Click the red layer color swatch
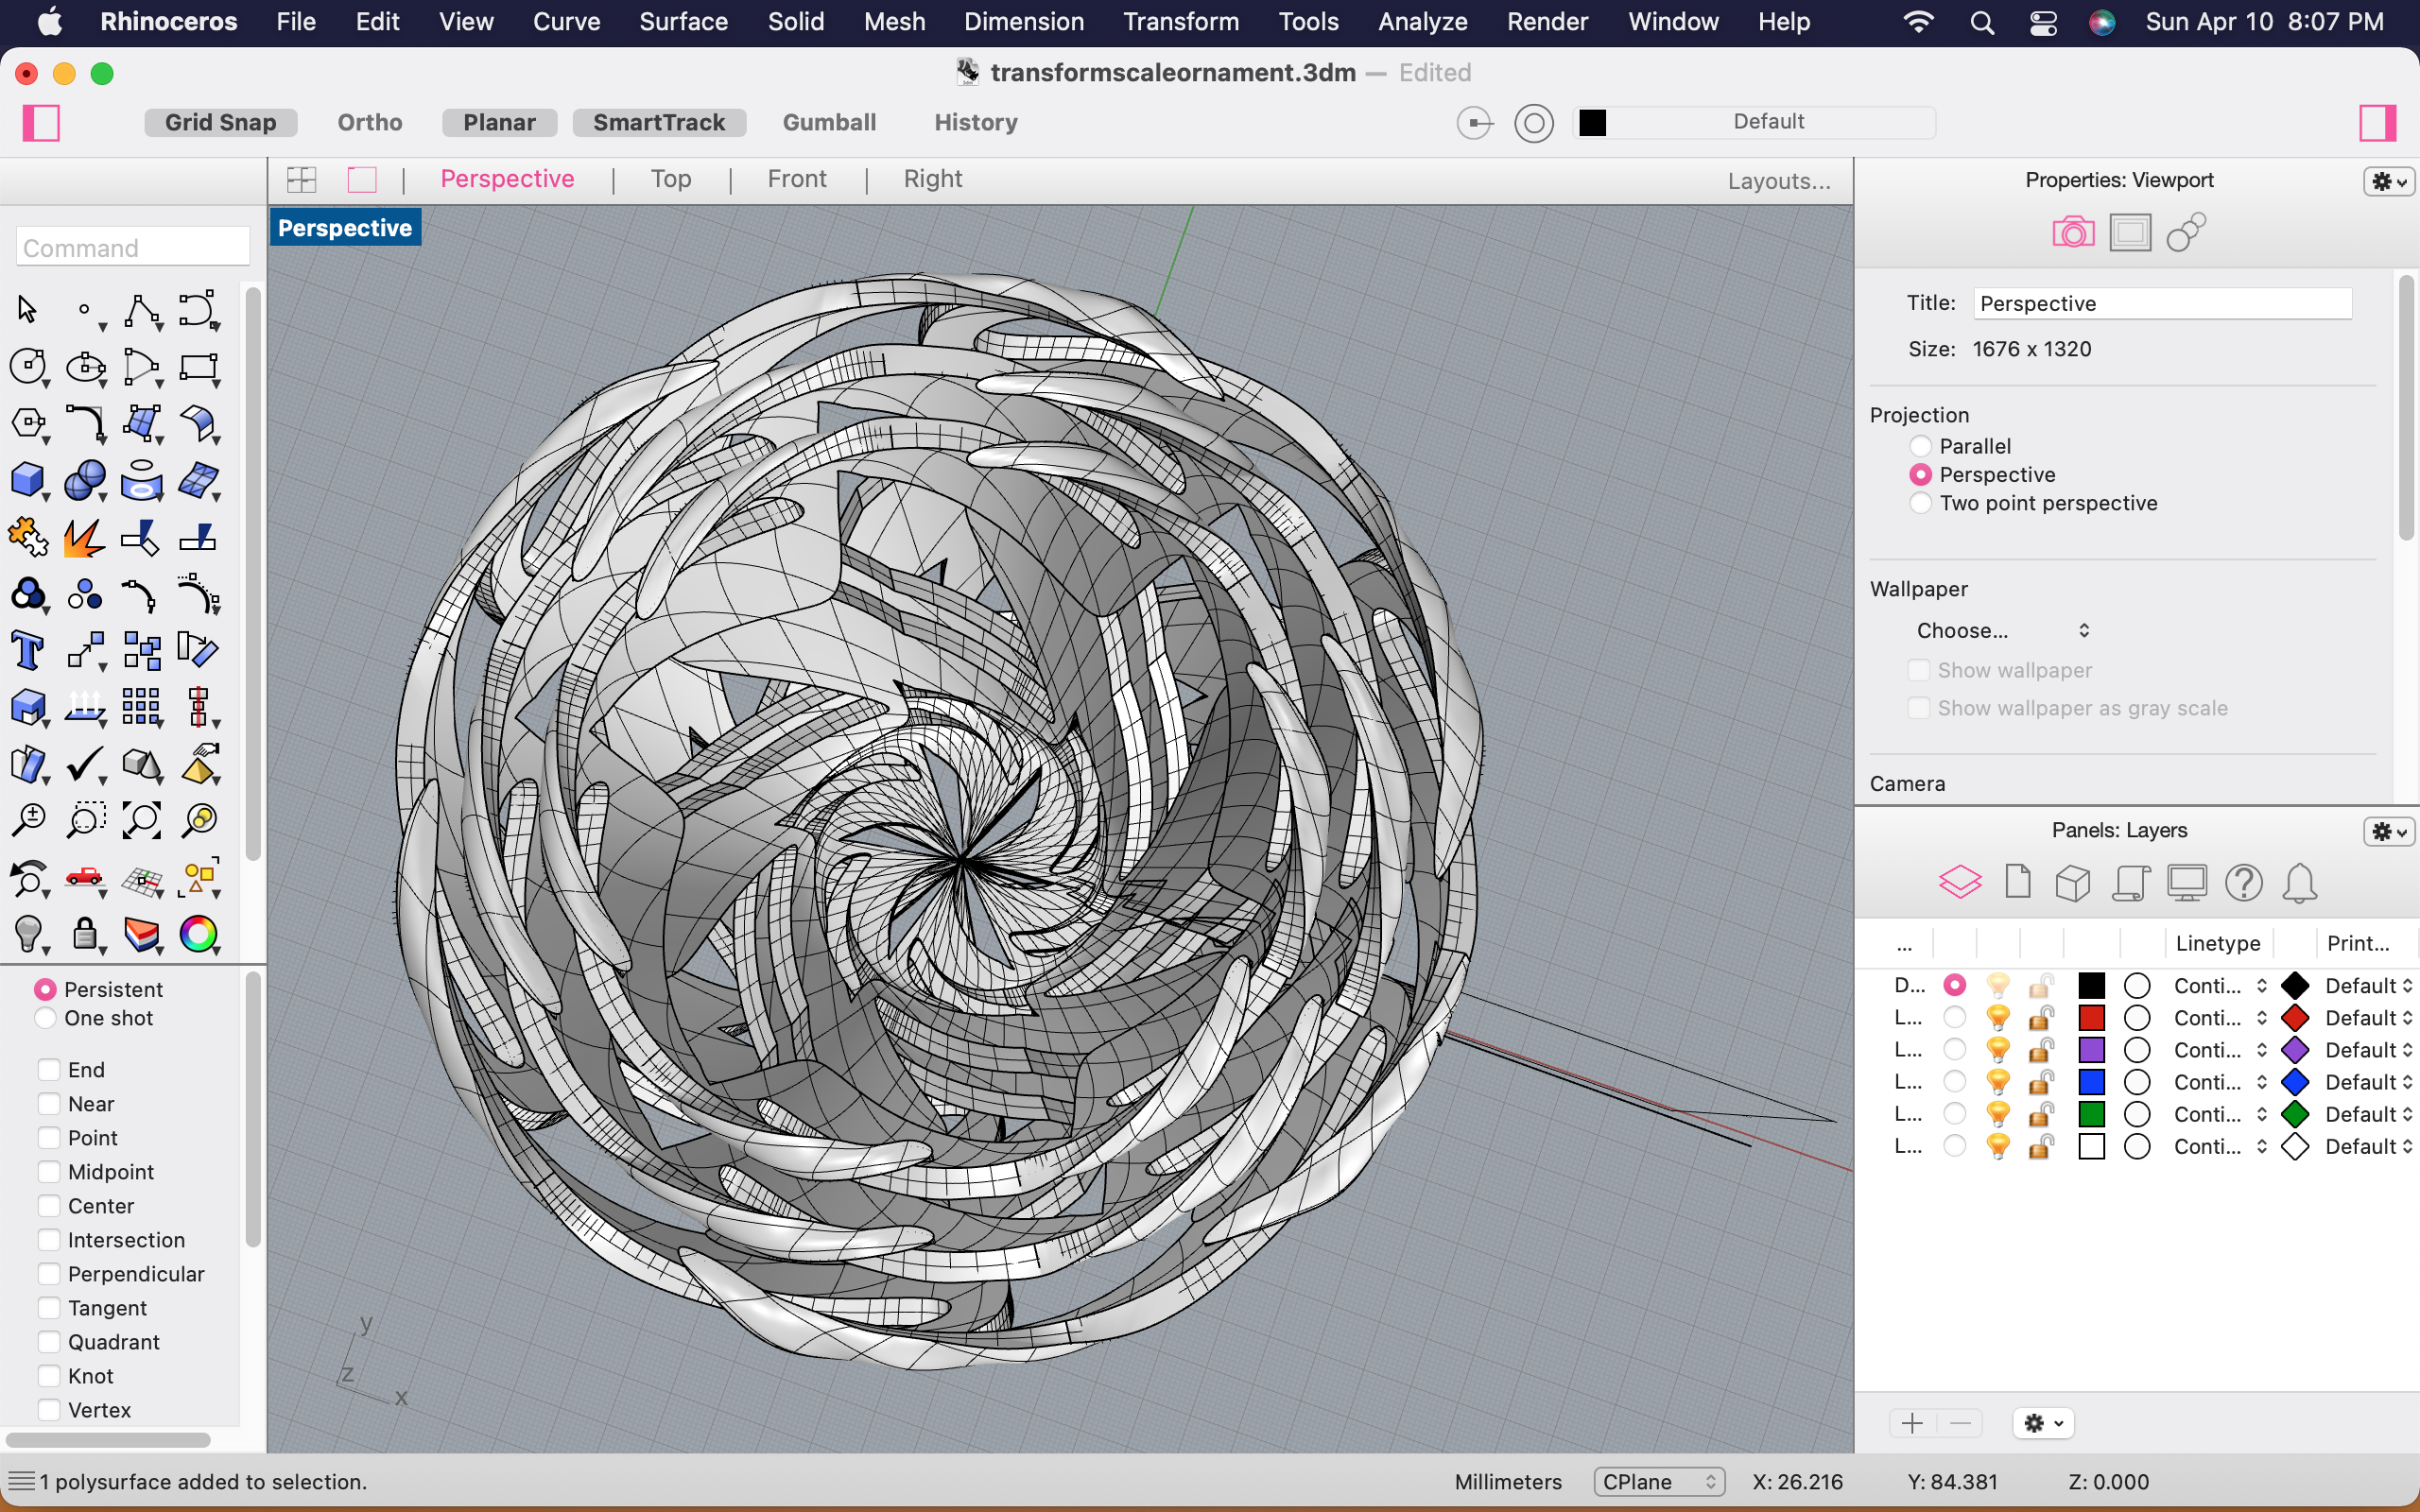This screenshot has width=2420, height=1512. pyautogui.click(x=2092, y=1017)
